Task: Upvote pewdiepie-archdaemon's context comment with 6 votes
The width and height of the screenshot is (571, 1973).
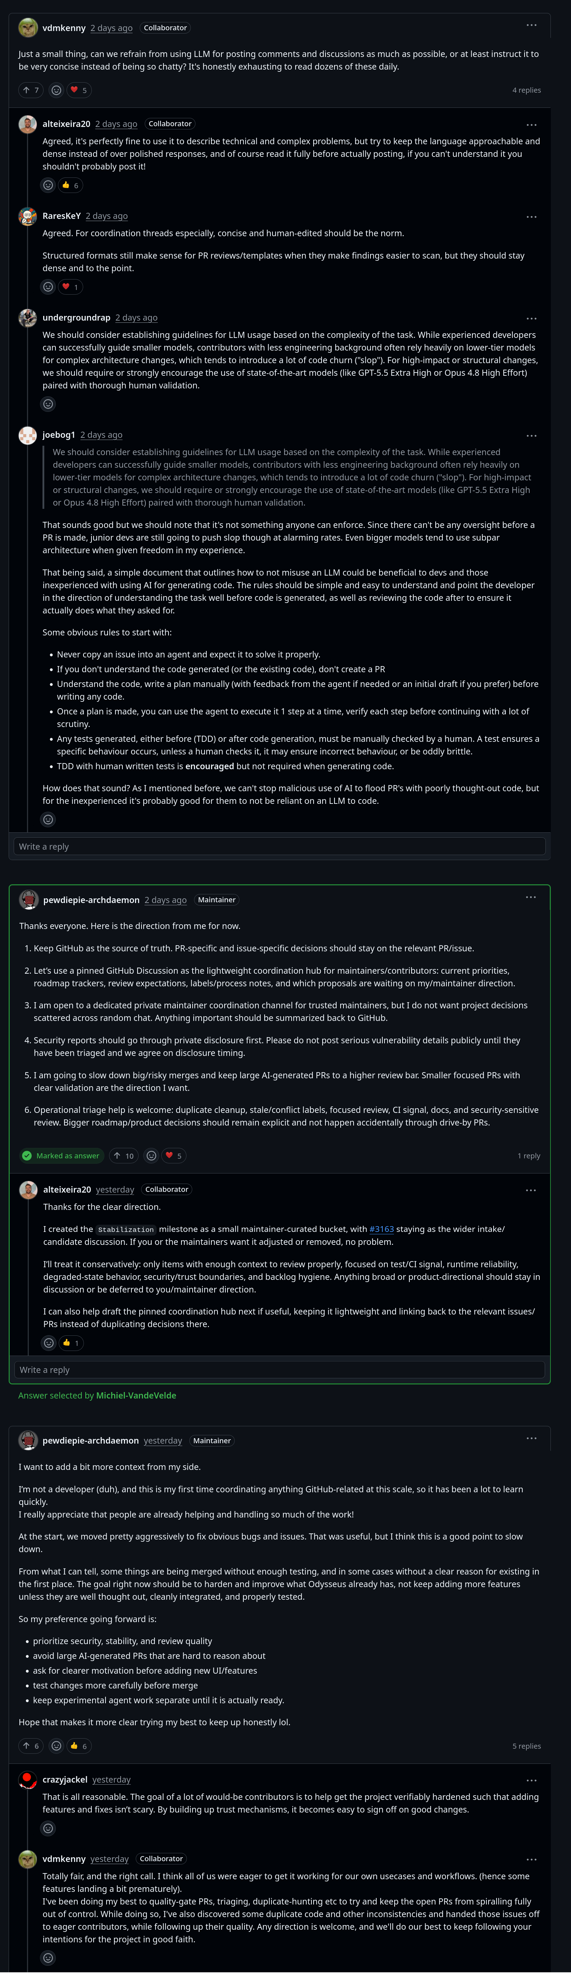Action: point(31,1746)
